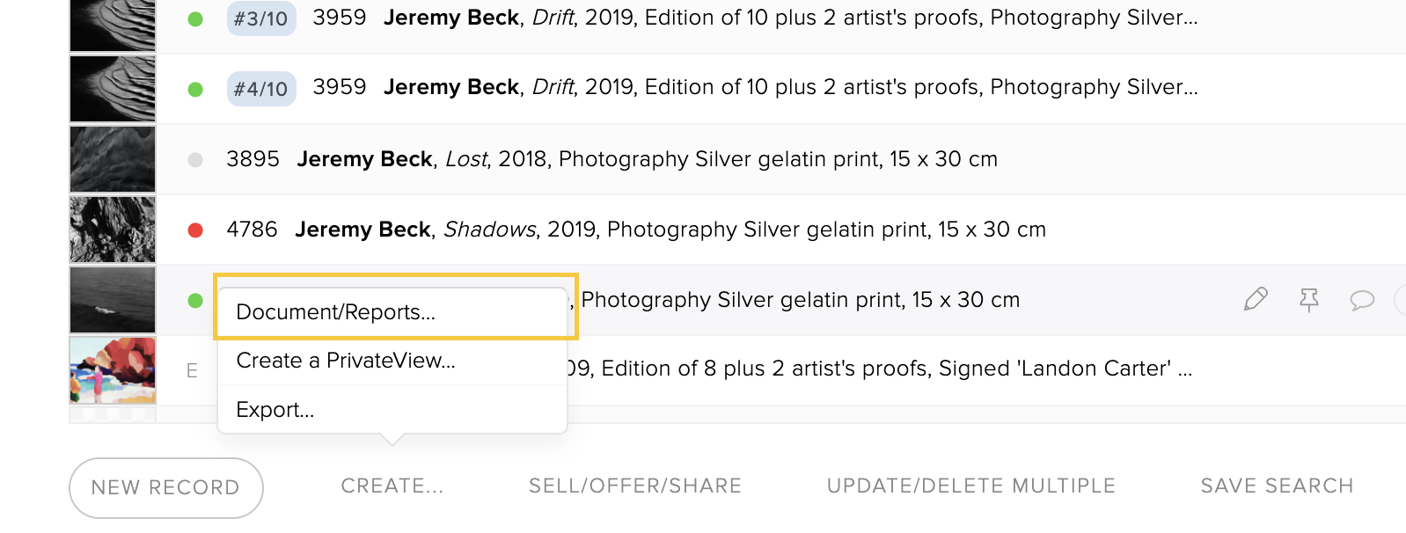
Task: Select the #3/10 edition badge
Action: tap(261, 18)
